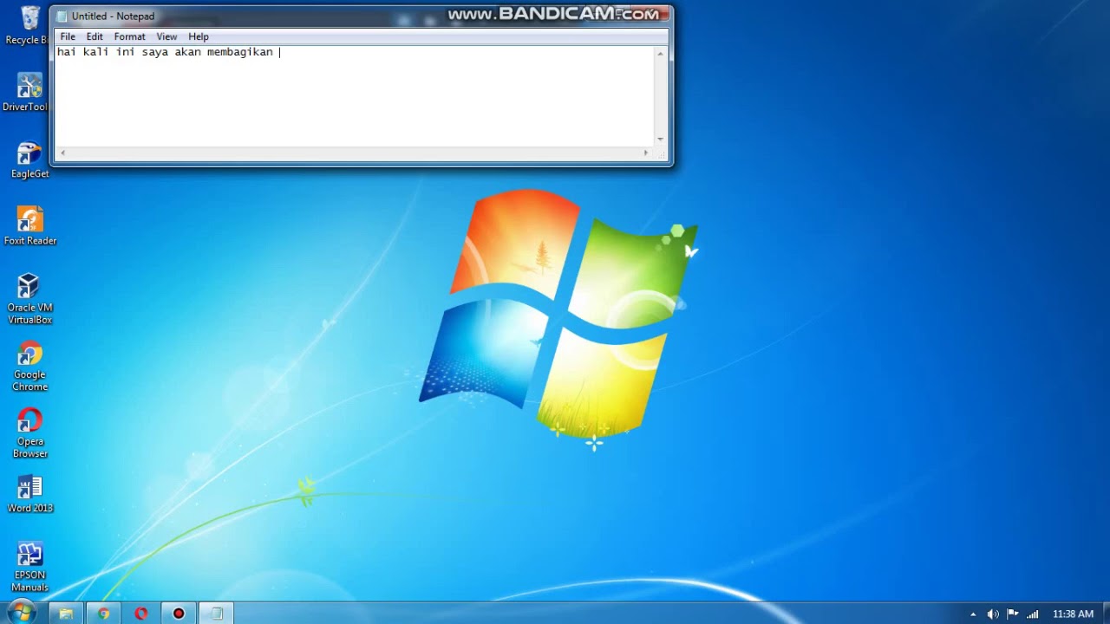Click the 11:38 AM taskbar clock
The height and width of the screenshot is (624, 1110).
tap(1073, 614)
